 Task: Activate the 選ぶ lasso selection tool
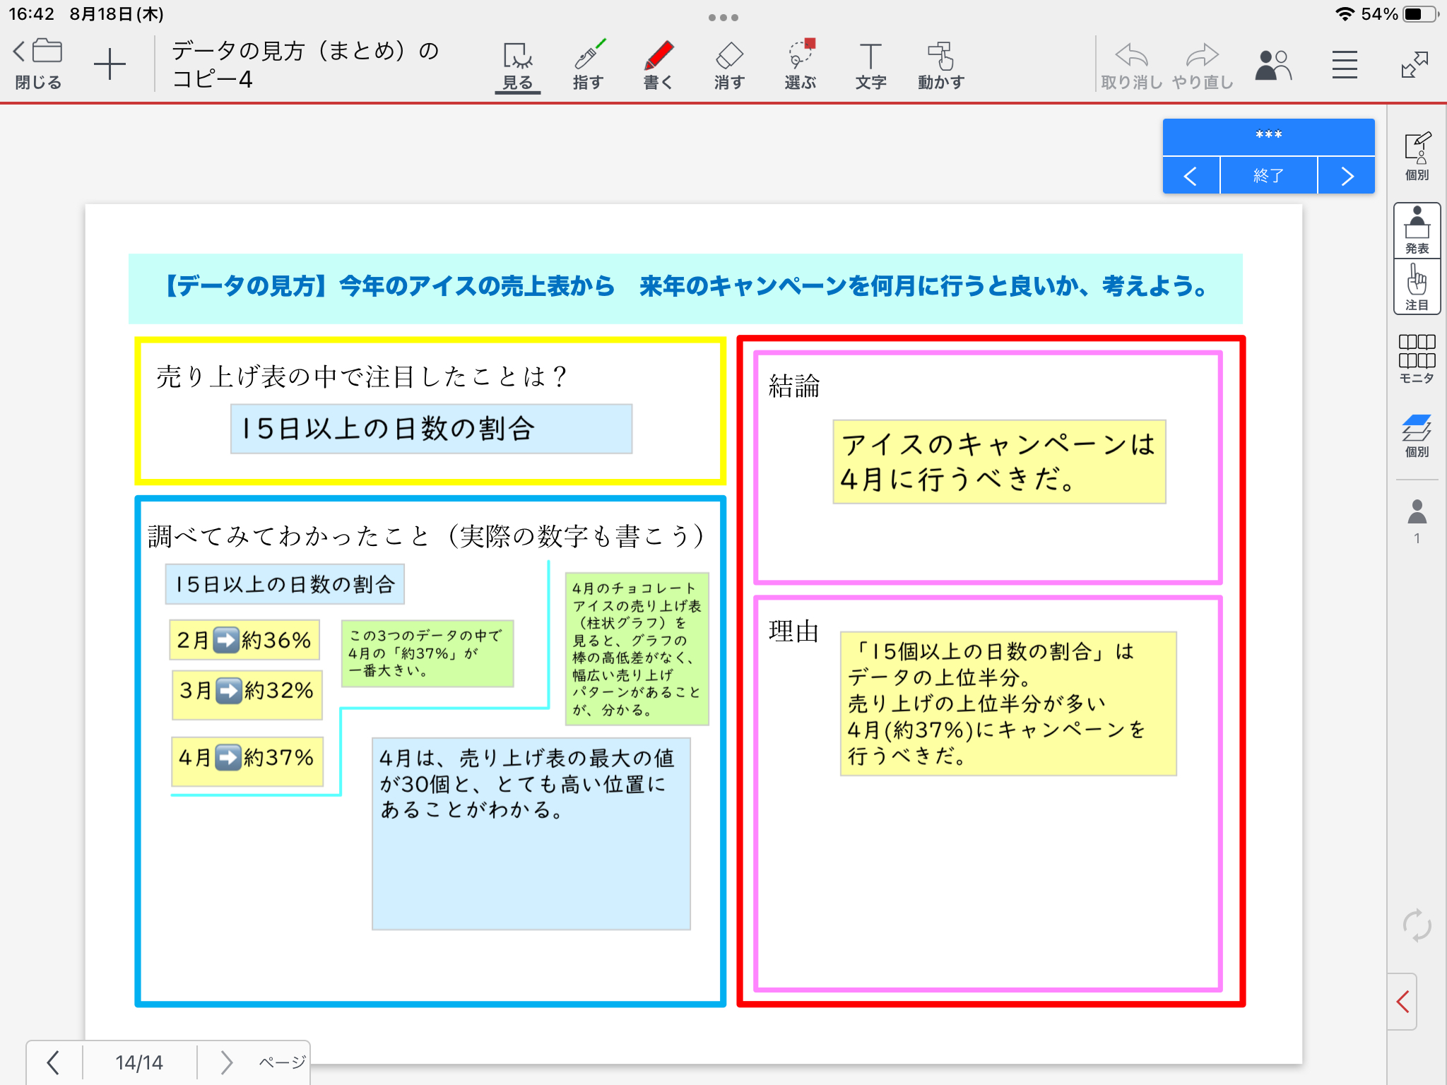coord(801,65)
